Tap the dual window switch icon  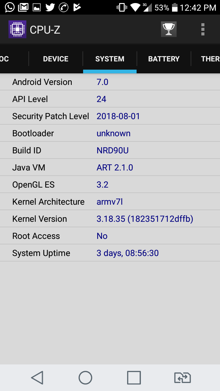coord(182,378)
